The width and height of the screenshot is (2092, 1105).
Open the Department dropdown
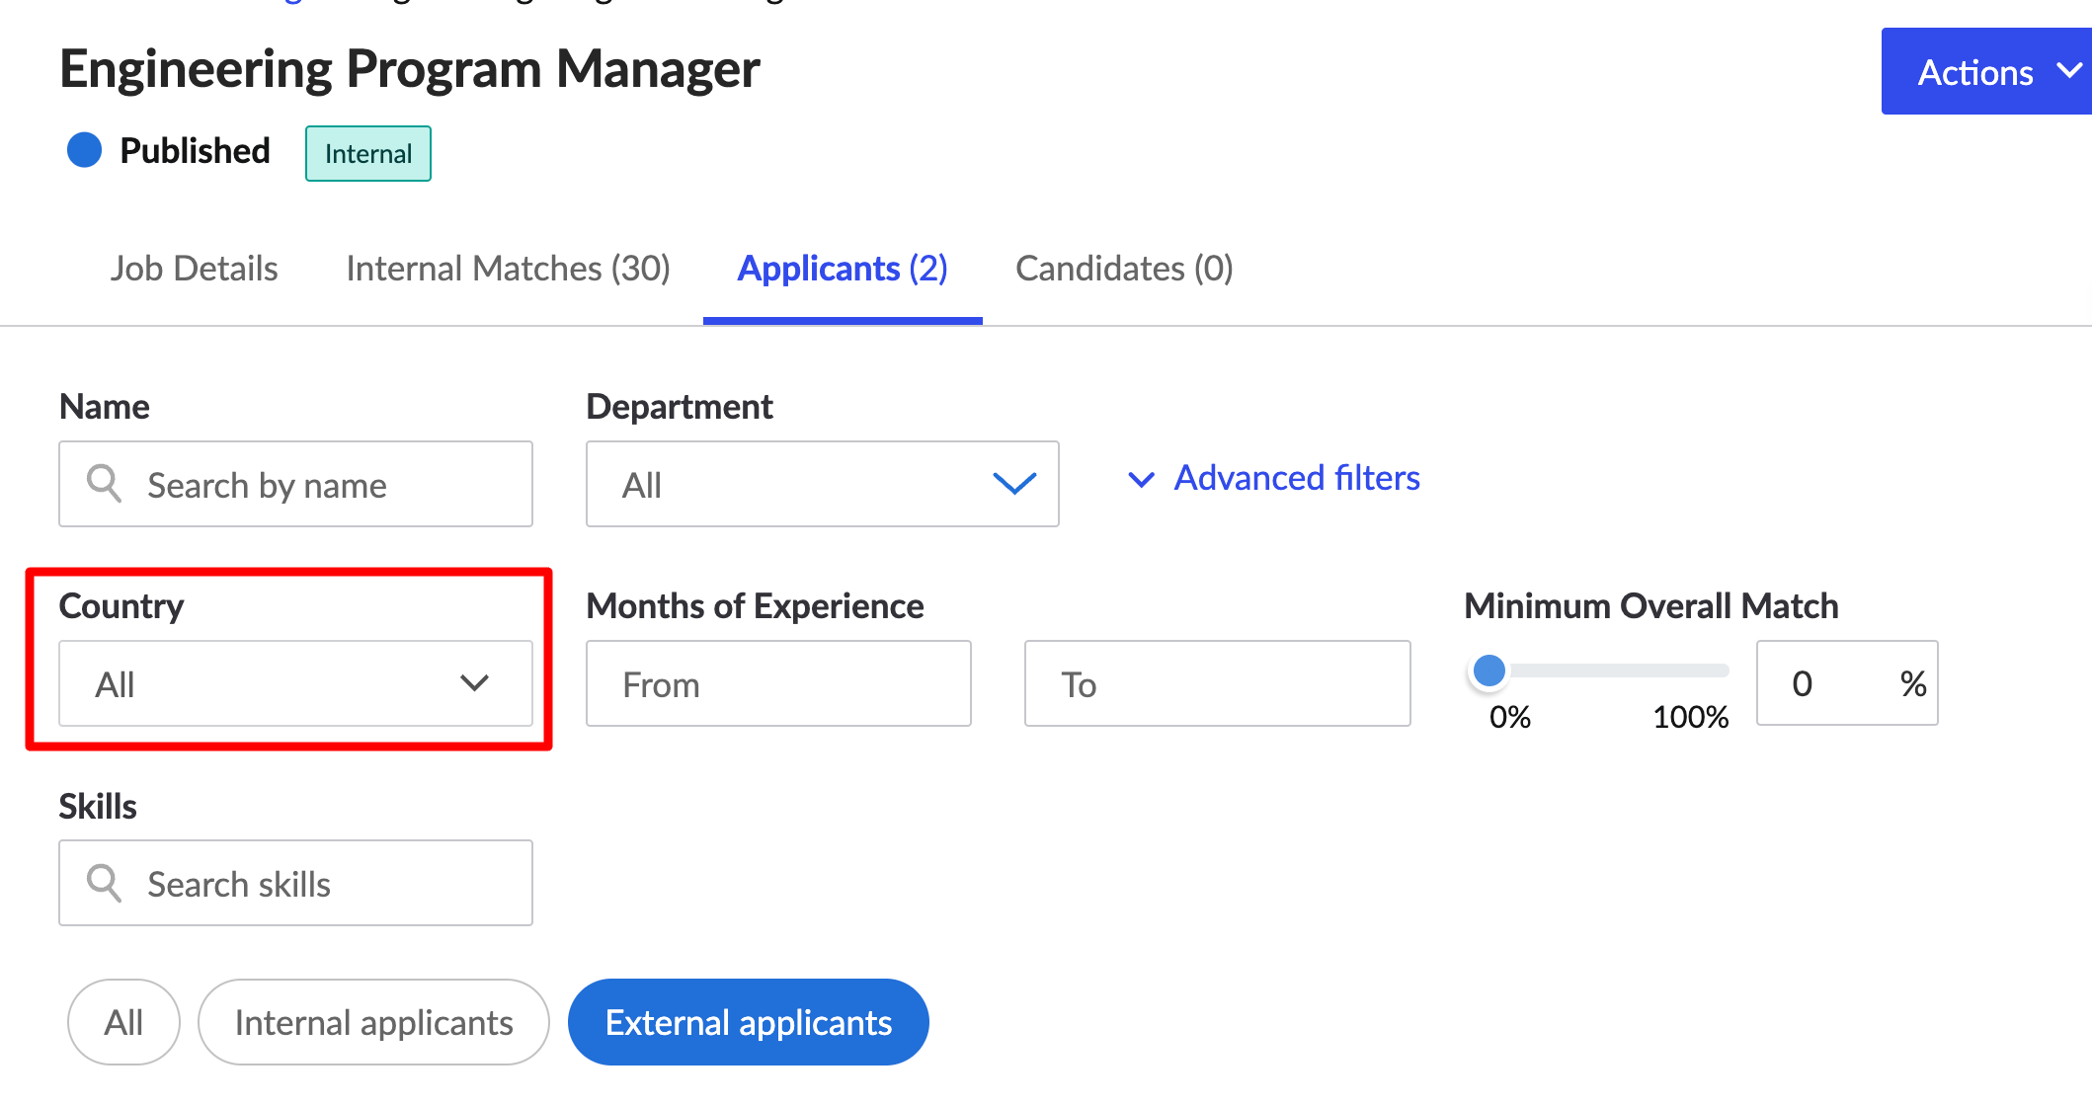[x=822, y=484]
